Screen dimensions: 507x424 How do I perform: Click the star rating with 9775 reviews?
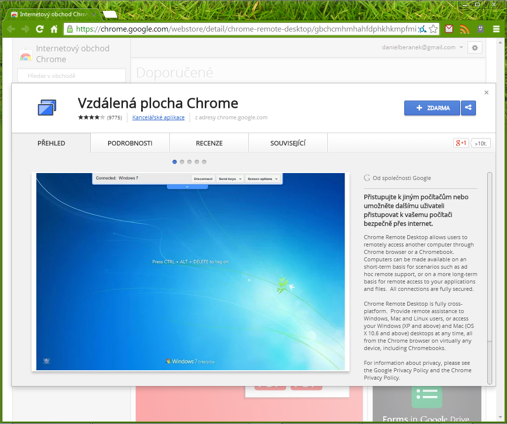[x=100, y=117]
